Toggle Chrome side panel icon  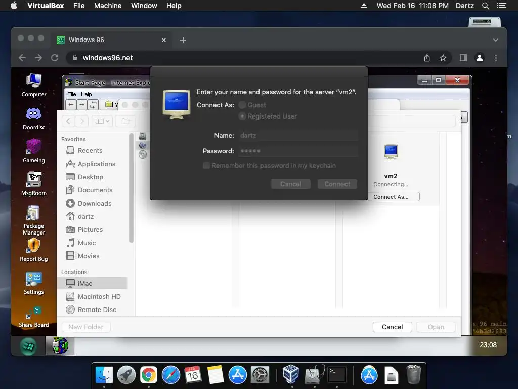tap(463, 58)
